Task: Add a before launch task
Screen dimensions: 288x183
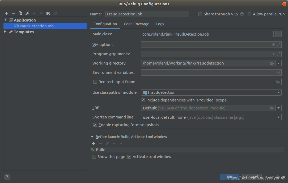Action: [94, 143]
